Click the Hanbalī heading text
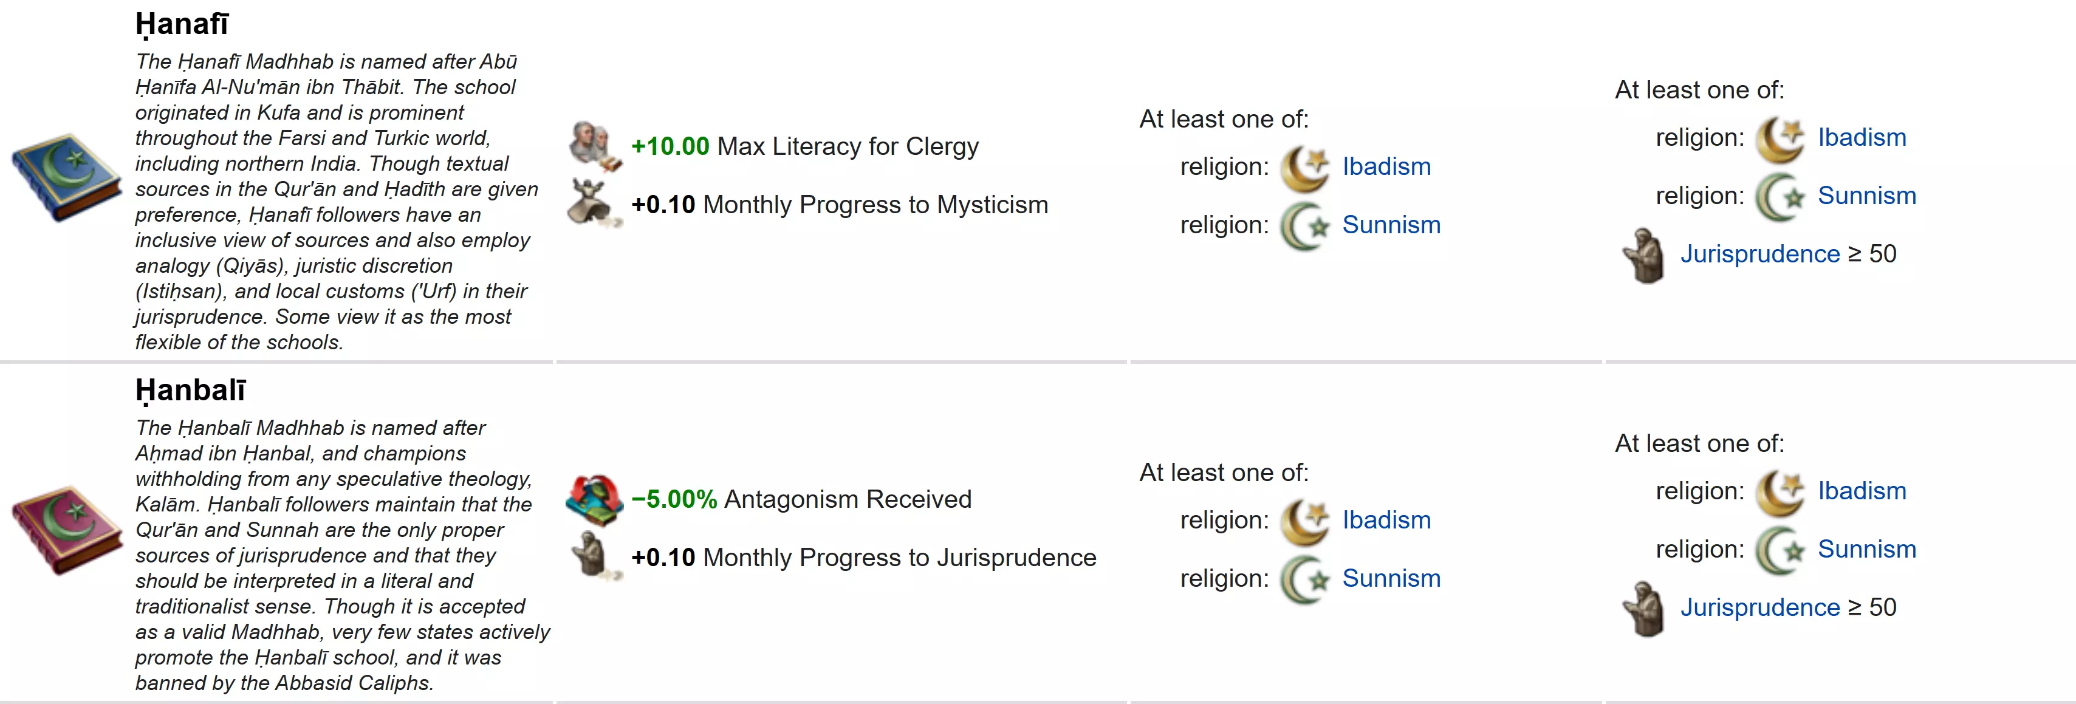This screenshot has height=704, width=2076. coord(190,391)
